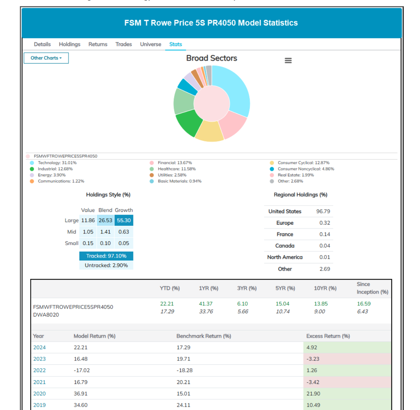Image resolution: width=420 pixels, height=410 pixels.
Task: Click the Europe 0.32 regional row
Action: click(x=299, y=223)
